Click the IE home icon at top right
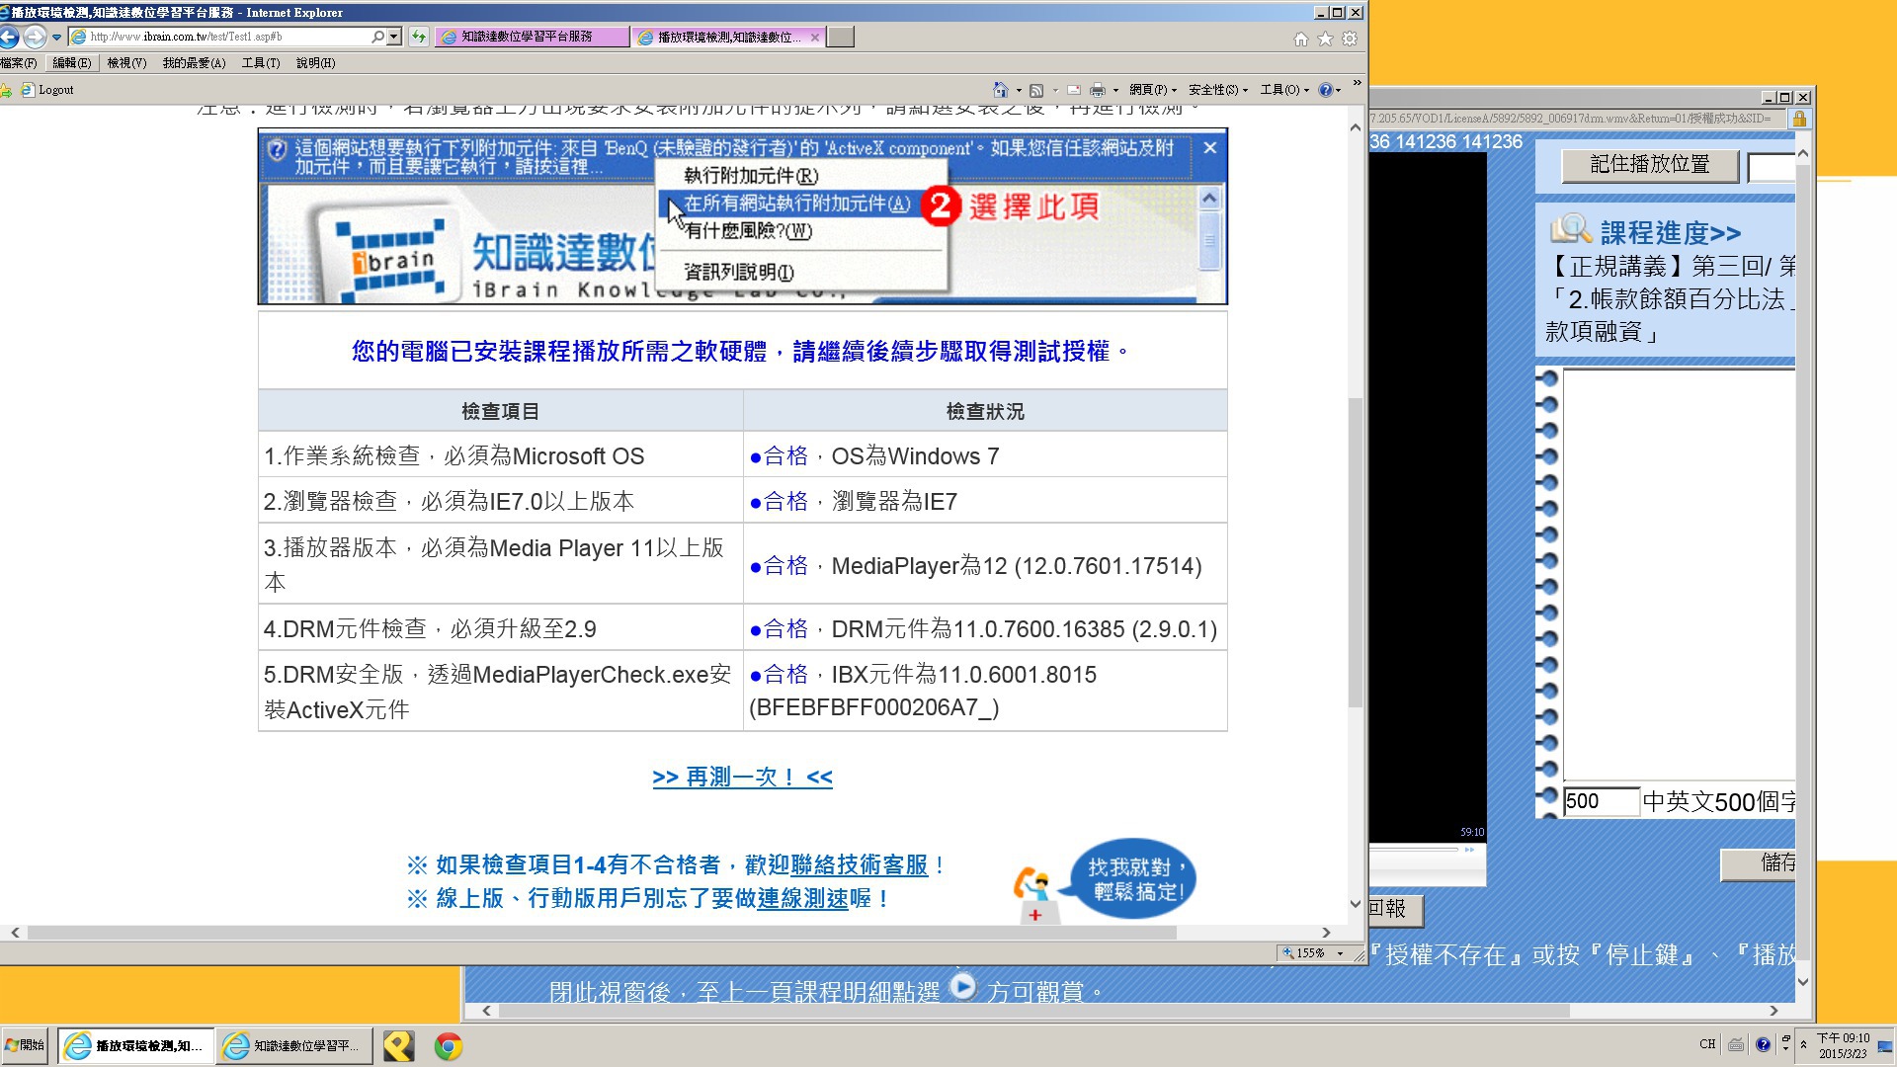The width and height of the screenshot is (1897, 1067). click(1301, 40)
